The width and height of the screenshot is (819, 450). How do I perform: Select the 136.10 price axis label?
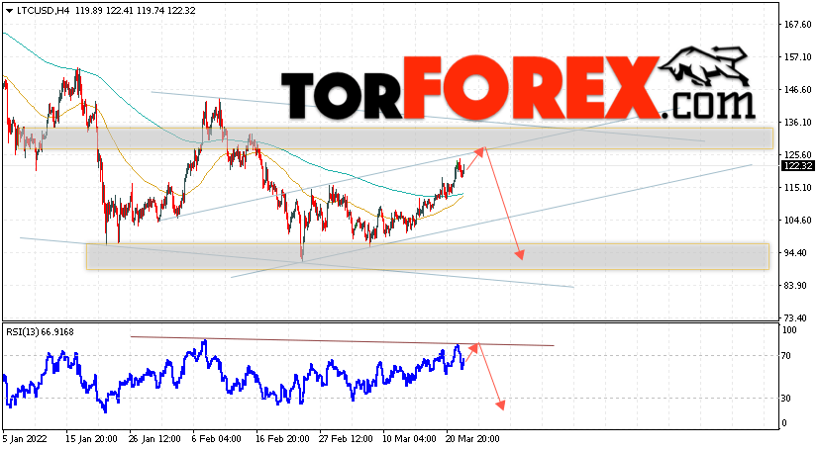tap(798, 122)
